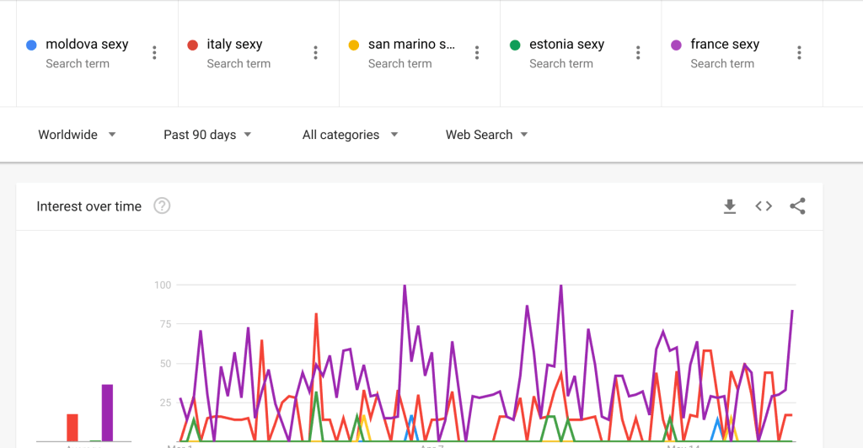Share the Interest over time chart

pos(797,206)
